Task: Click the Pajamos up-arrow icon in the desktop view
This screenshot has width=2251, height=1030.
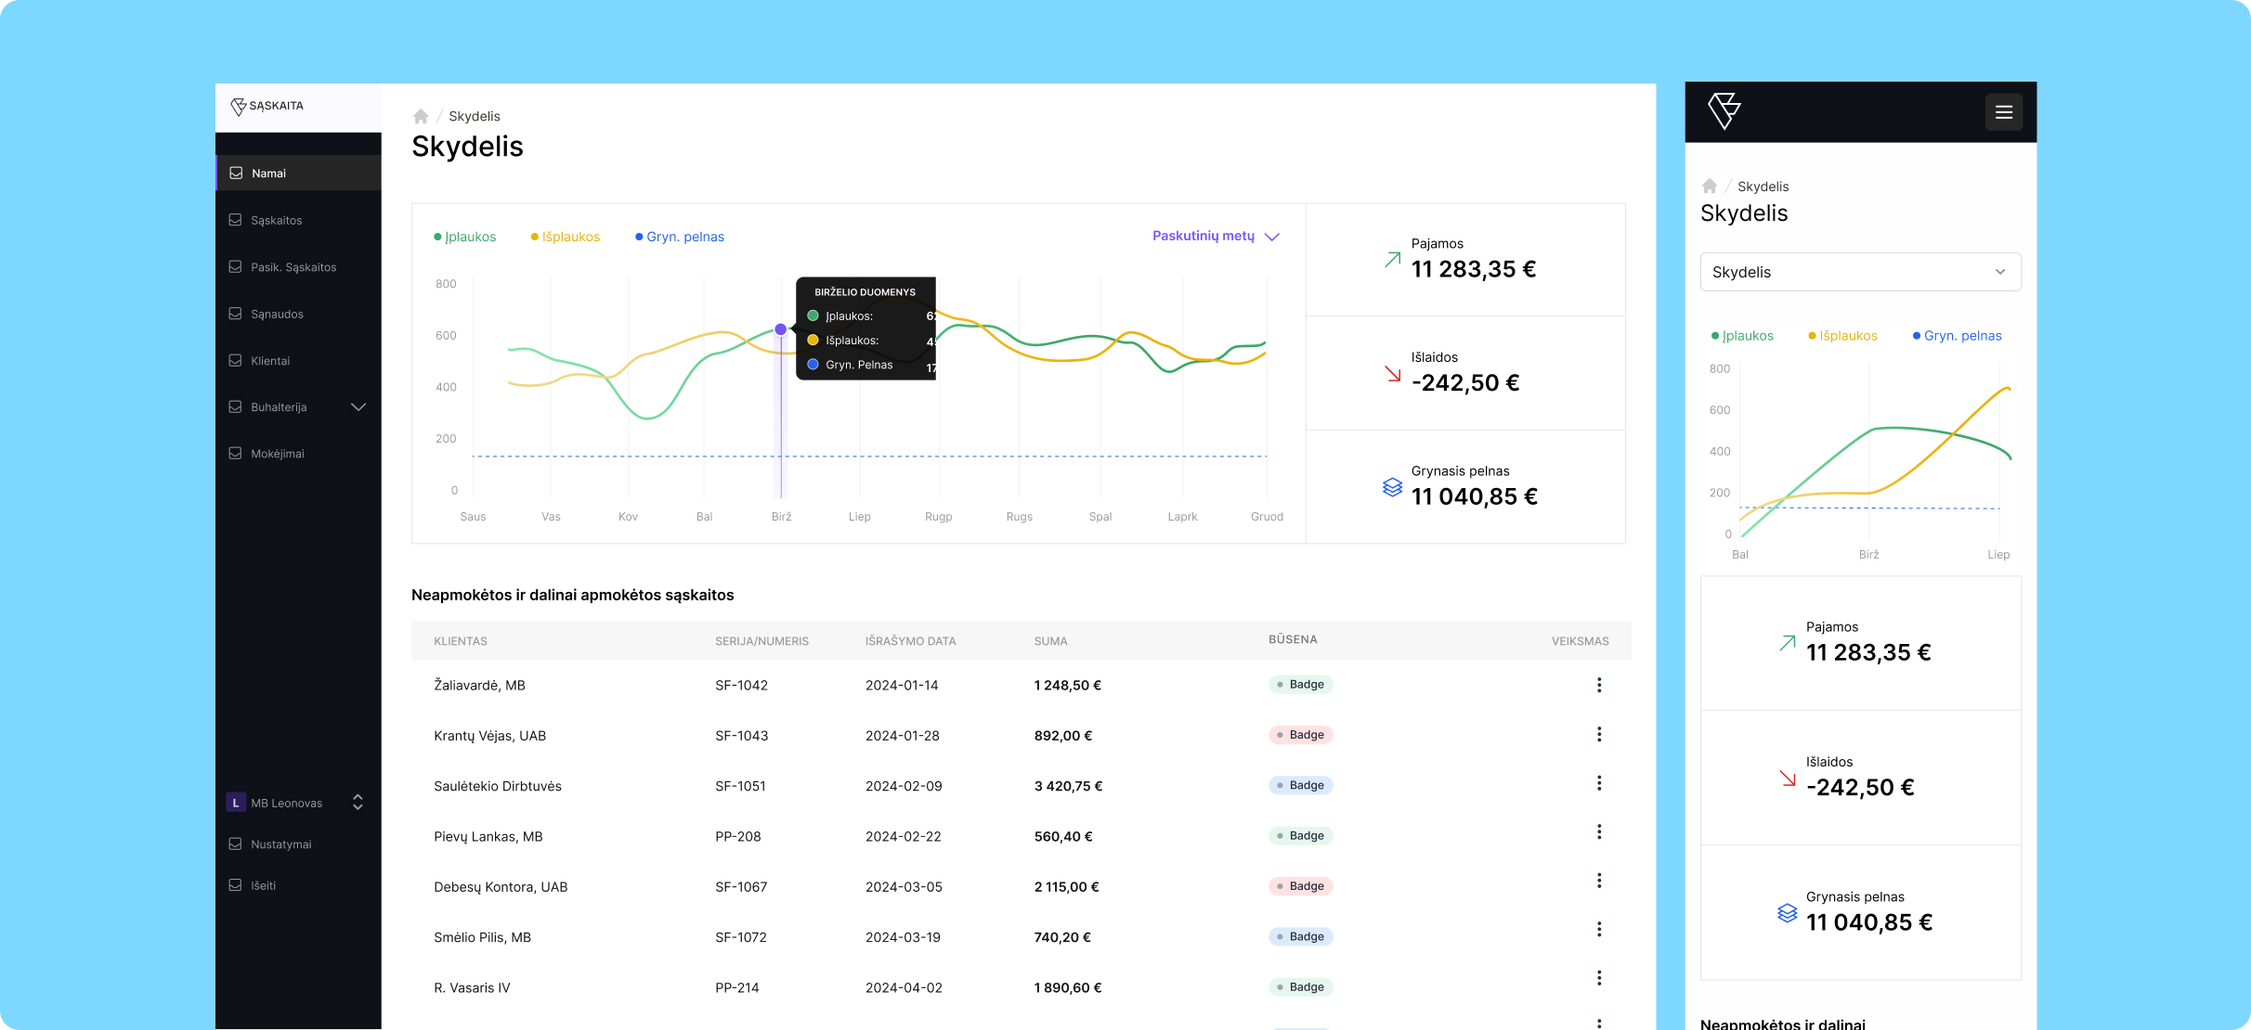Action: point(1392,260)
